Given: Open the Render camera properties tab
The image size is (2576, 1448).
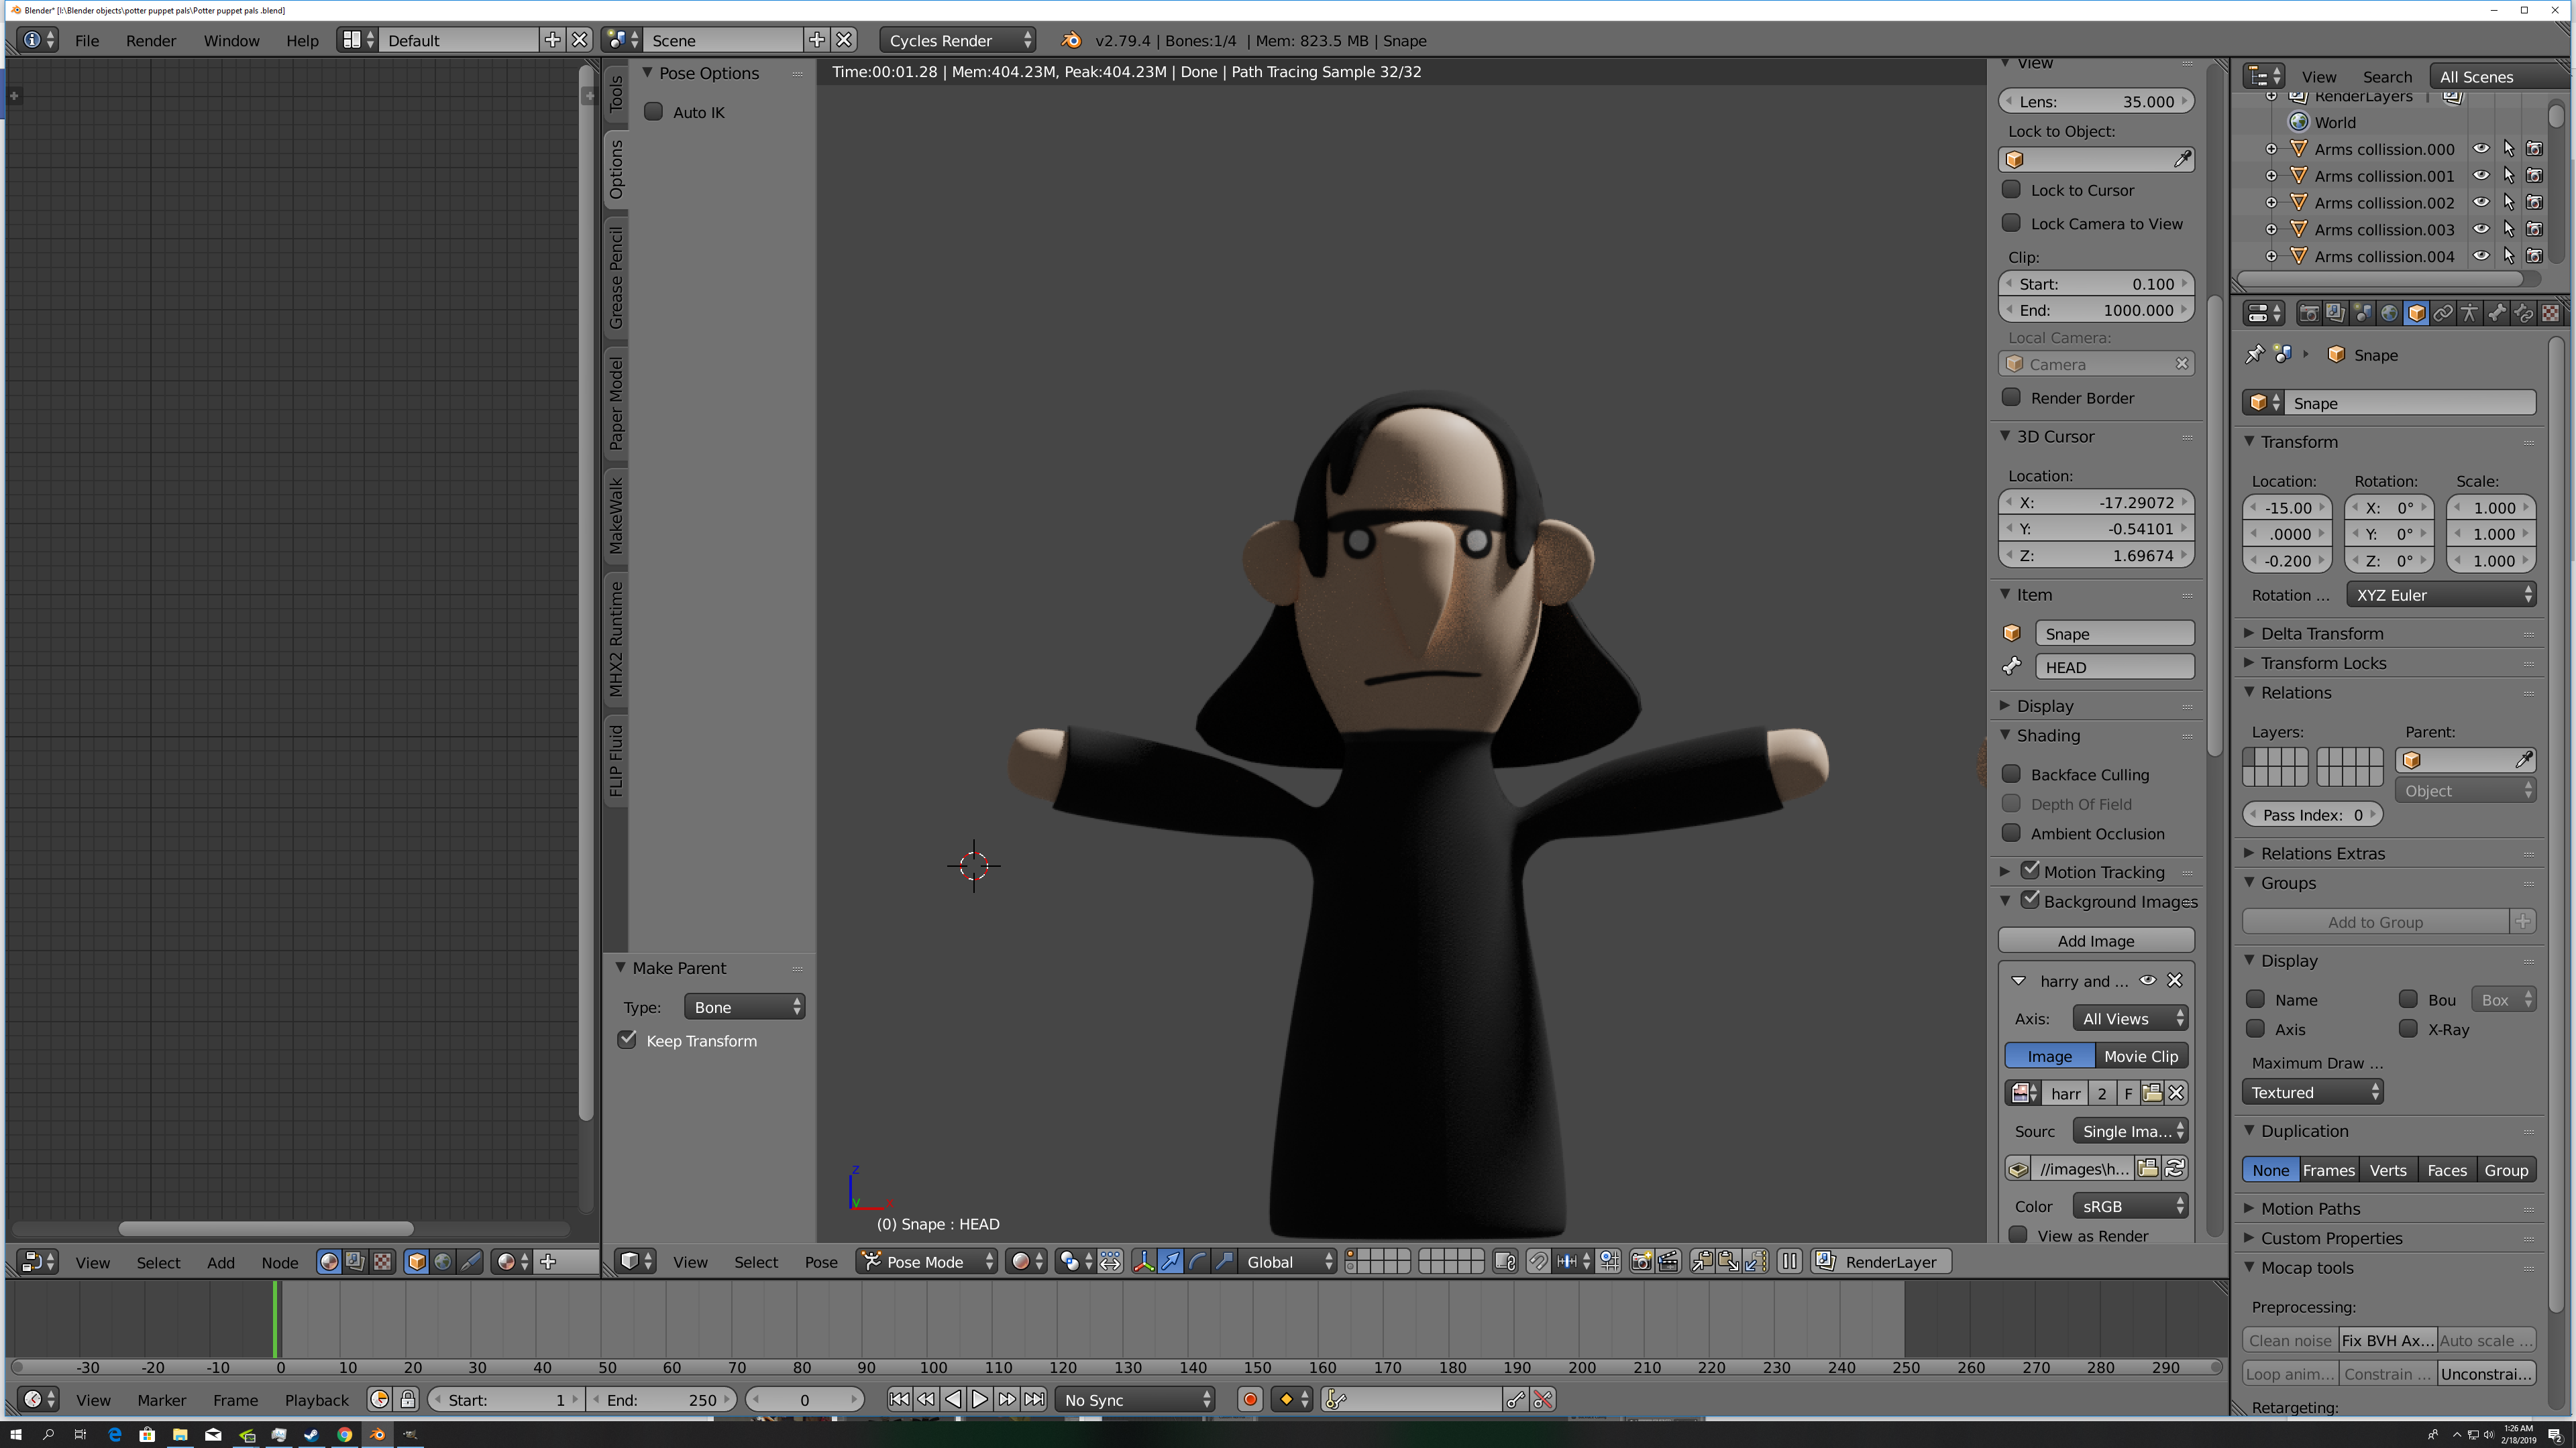Looking at the screenshot, I should 2309,314.
